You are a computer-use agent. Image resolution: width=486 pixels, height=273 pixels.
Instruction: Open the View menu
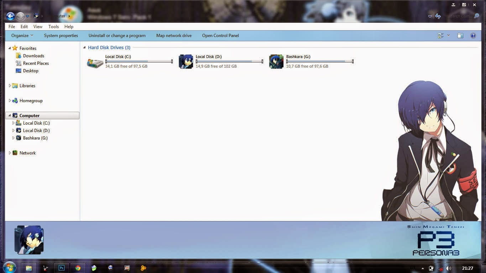[38, 27]
